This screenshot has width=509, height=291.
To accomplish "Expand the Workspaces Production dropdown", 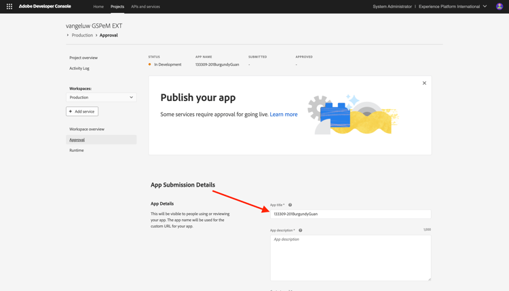I will 101,97.
